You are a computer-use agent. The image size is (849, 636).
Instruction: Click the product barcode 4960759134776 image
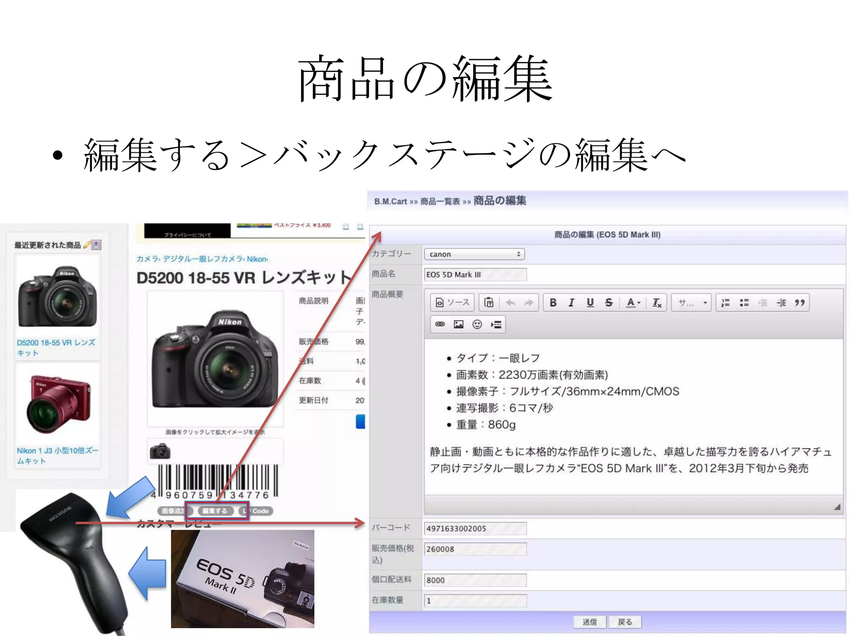click(x=216, y=482)
